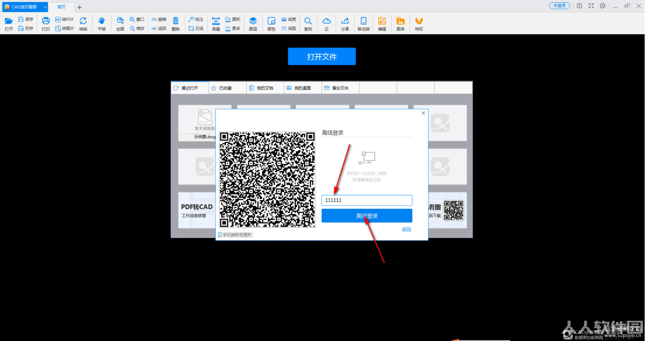Viewport: 645px width, 341px height.
Task: Click the 返回 redo icon
Action: [x=159, y=29]
